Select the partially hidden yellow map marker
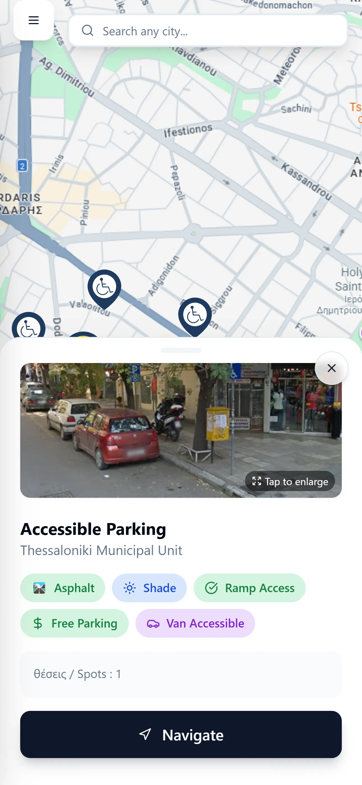362x785 pixels. click(x=83, y=334)
